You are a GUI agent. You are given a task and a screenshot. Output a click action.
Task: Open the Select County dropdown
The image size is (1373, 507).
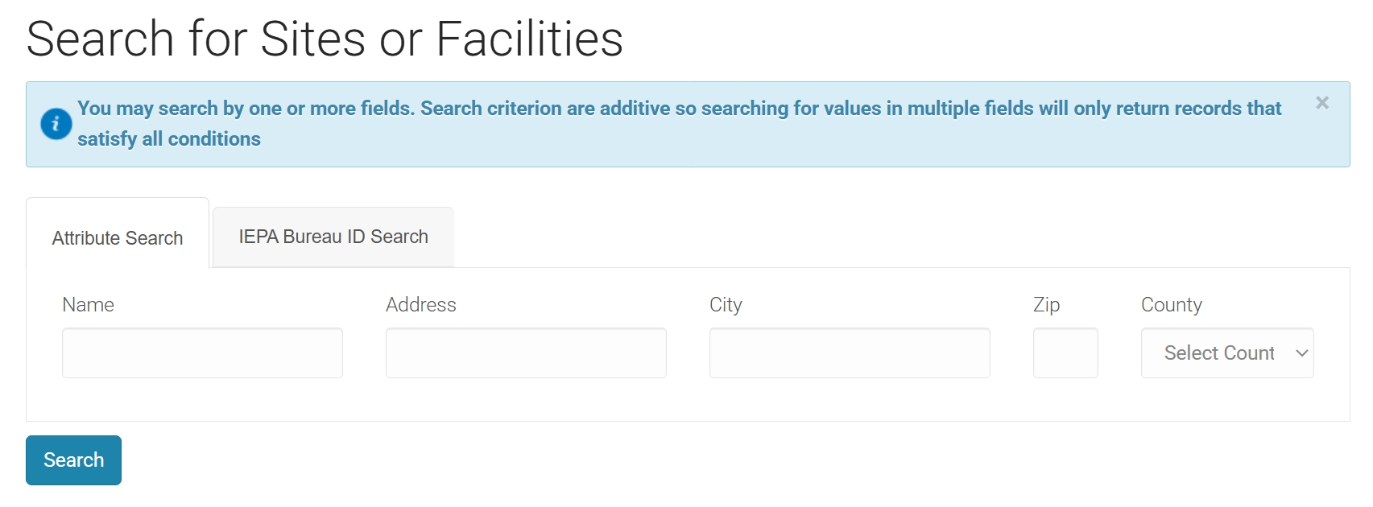coord(1227,352)
